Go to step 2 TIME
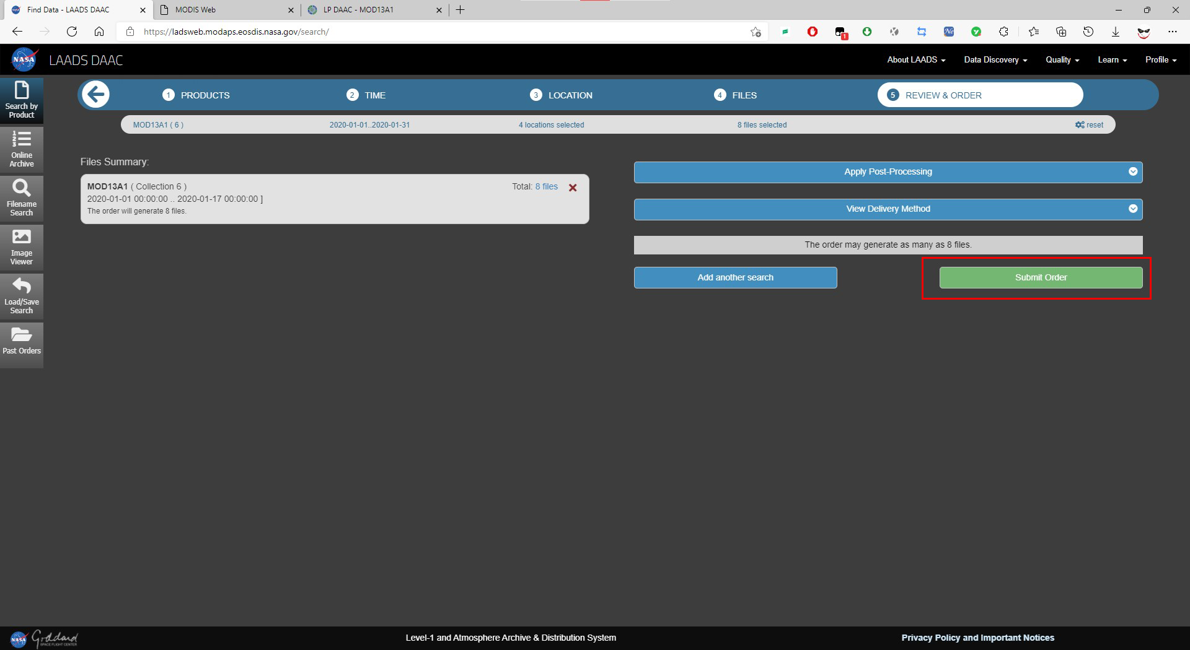 [x=366, y=95]
